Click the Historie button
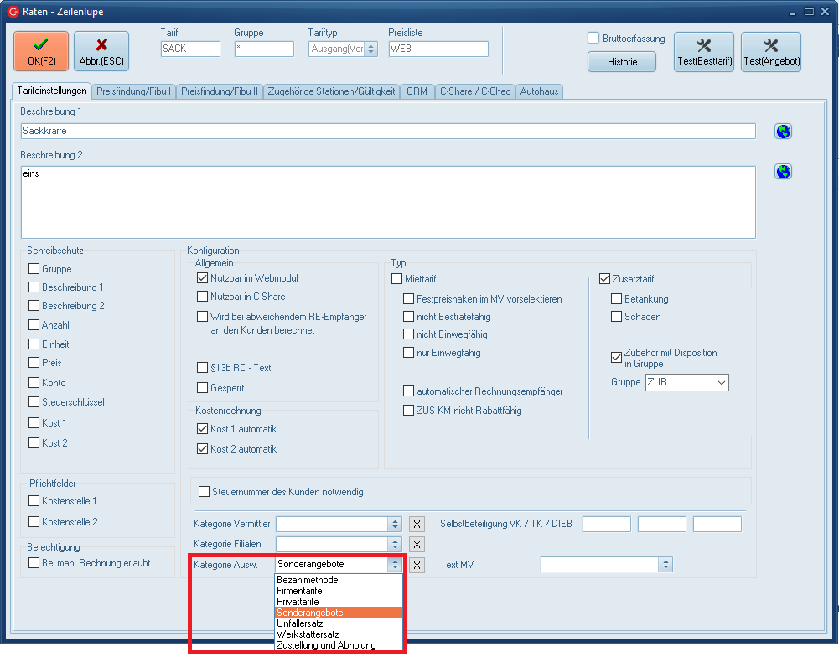This screenshot has height=657, width=839. [x=622, y=62]
